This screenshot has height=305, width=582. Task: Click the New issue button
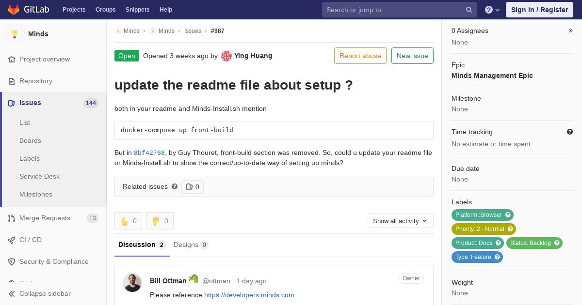412,56
